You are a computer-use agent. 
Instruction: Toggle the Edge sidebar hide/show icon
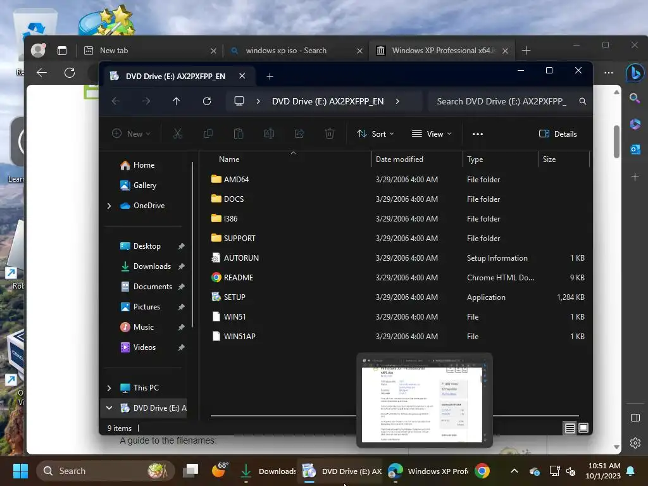point(635,418)
